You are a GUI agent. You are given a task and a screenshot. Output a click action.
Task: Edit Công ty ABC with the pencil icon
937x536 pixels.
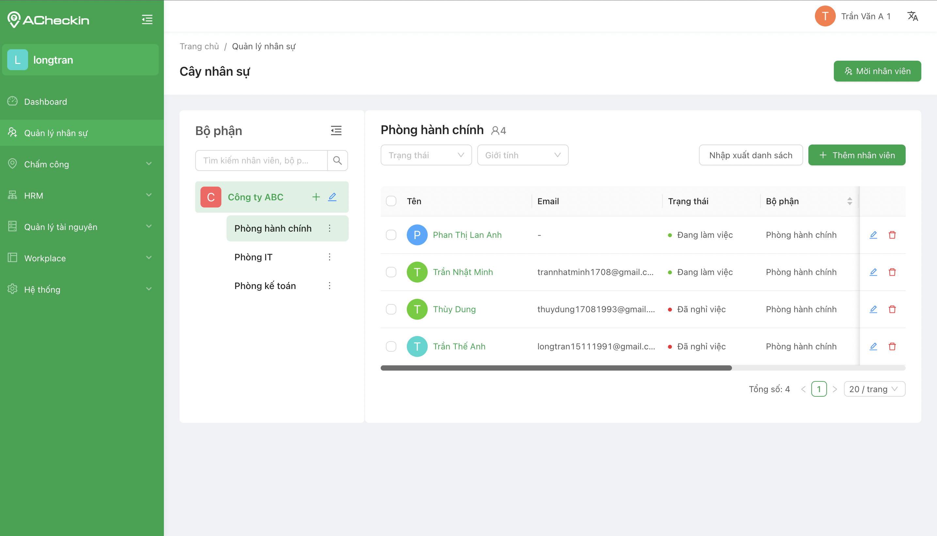coord(332,197)
